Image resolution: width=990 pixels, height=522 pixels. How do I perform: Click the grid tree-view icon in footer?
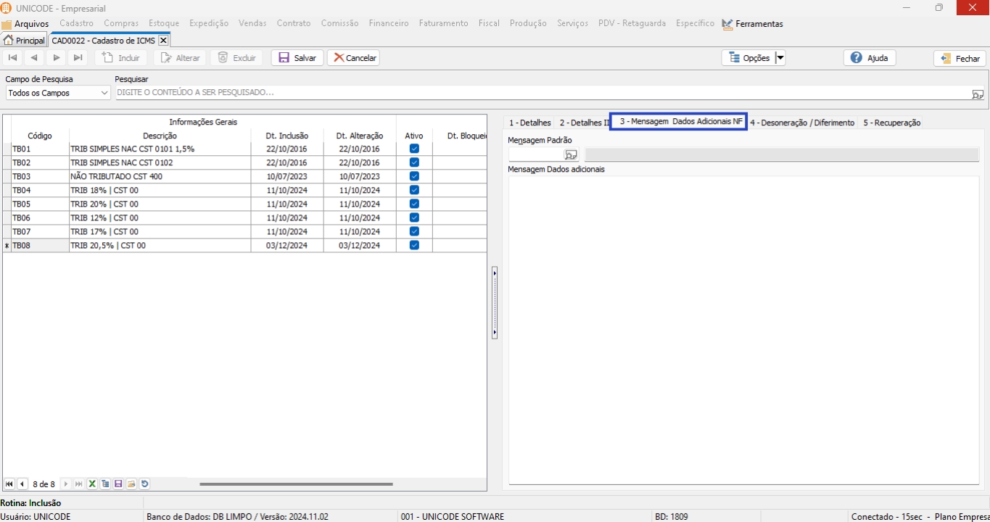pyautogui.click(x=105, y=484)
